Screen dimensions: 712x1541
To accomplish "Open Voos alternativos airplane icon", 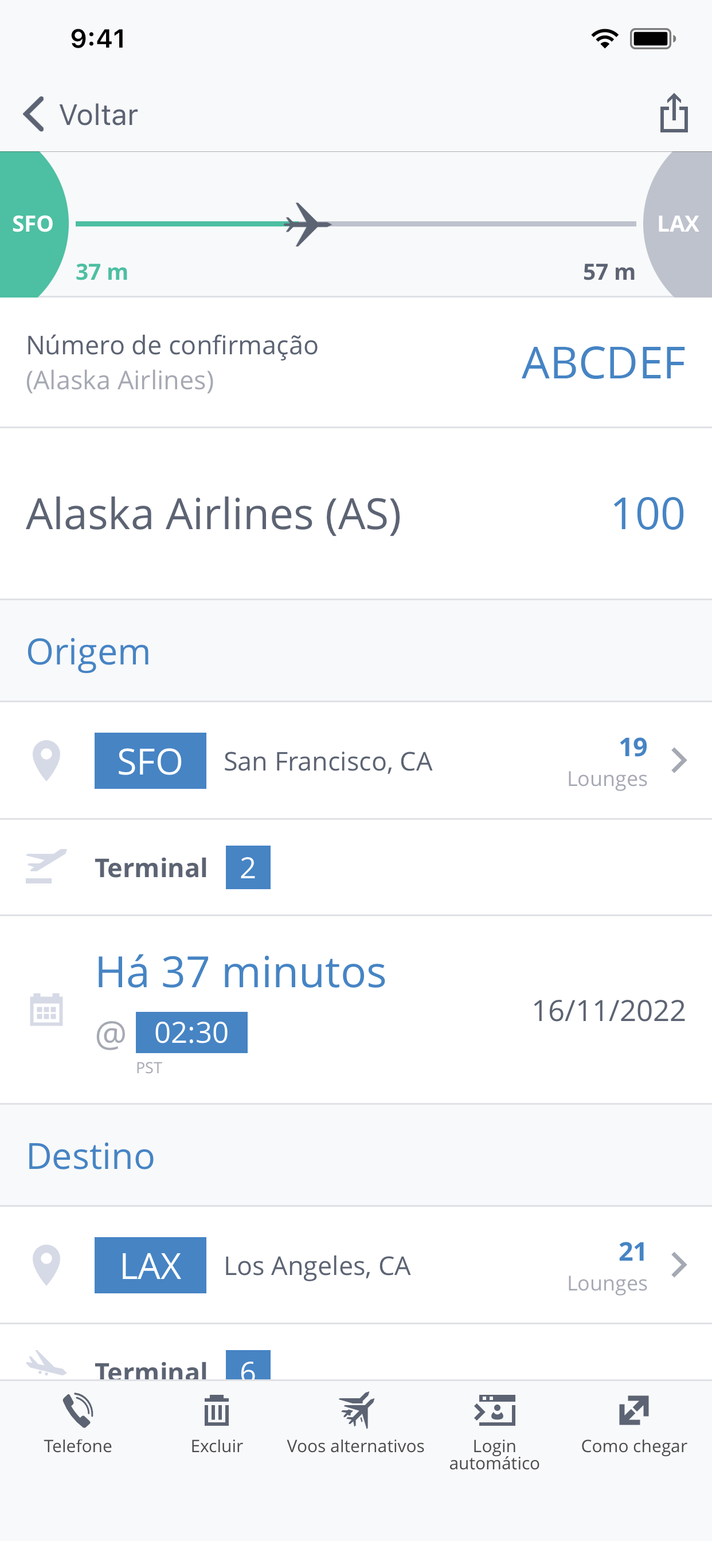I will click(356, 1409).
